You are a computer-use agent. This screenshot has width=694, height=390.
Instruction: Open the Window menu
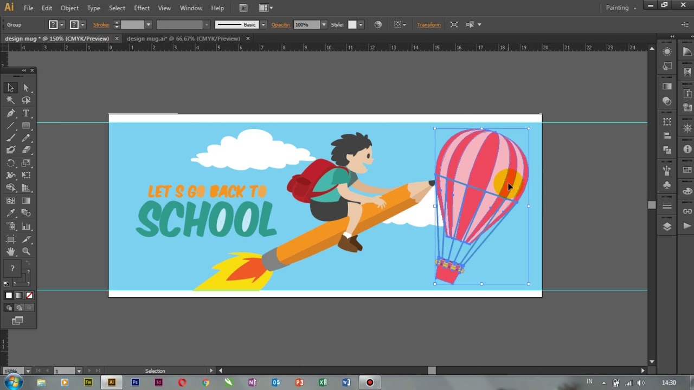191,8
